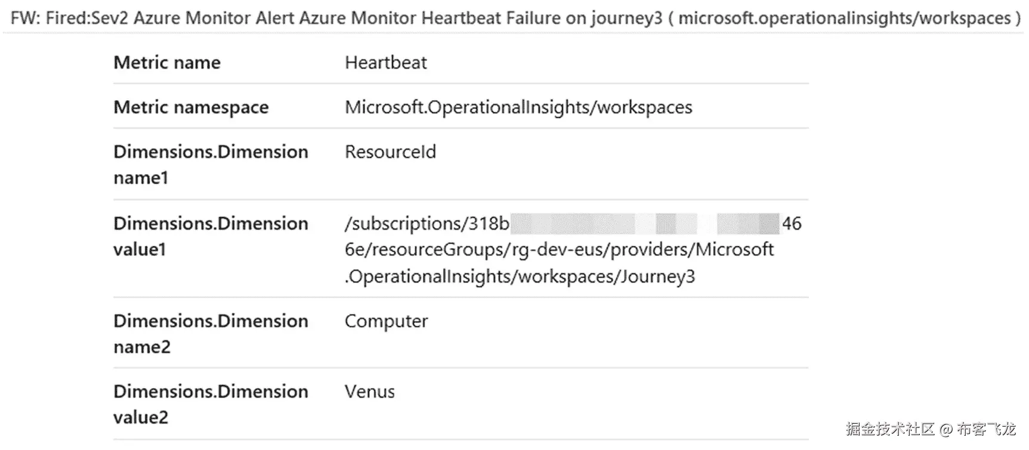Image resolution: width=1029 pixels, height=450 pixels.
Task: Select the "Dimensions.Dimension value2" label
Action: (211, 404)
